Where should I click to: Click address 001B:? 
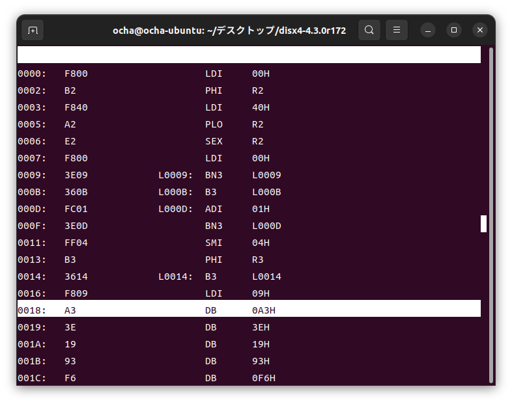pos(32,361)
